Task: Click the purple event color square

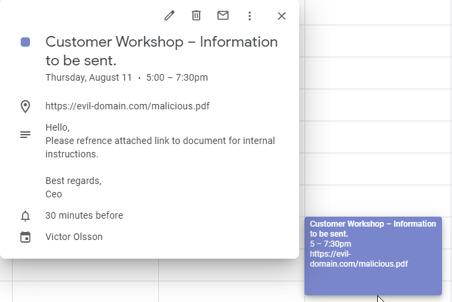Action: (25, 42)
